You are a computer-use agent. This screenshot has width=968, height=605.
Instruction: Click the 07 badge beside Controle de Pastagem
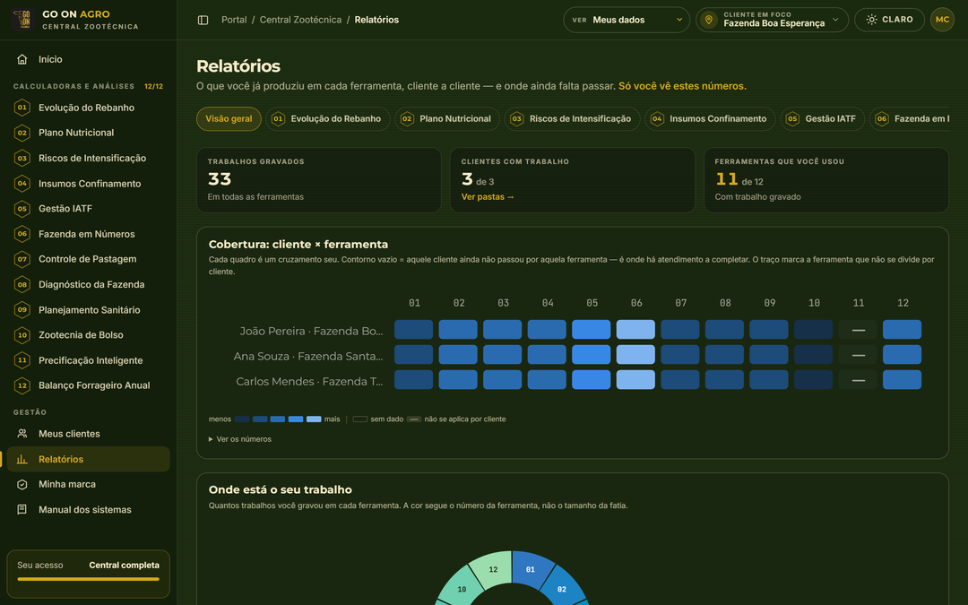[x=22, y=259]
